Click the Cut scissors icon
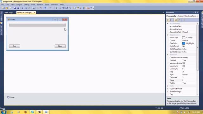This screenshot has height=114, width=203. click(x=23, y=8)
